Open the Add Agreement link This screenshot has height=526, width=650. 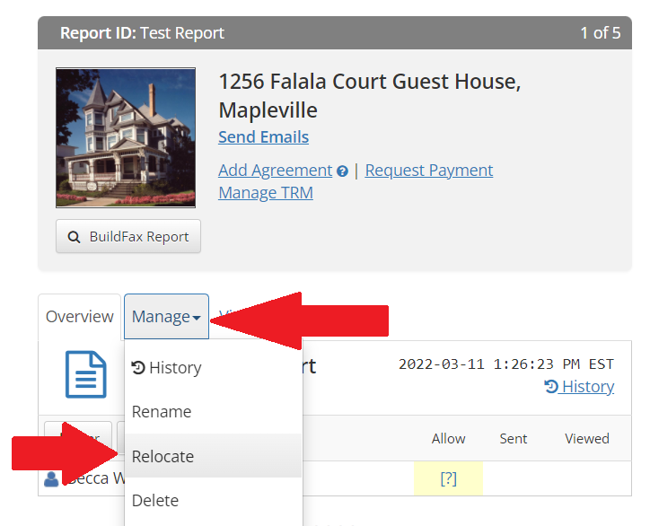point(275,171)
